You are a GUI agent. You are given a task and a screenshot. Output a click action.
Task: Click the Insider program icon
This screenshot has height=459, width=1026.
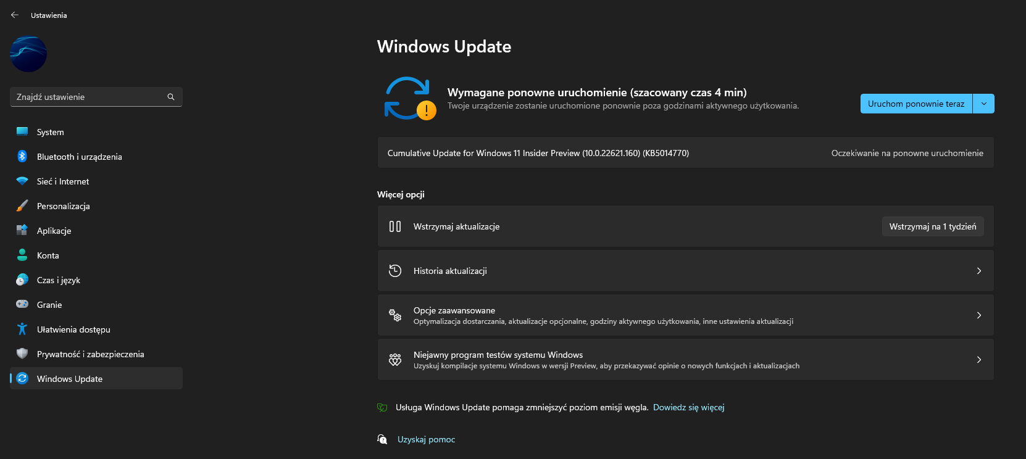(395, 360)
